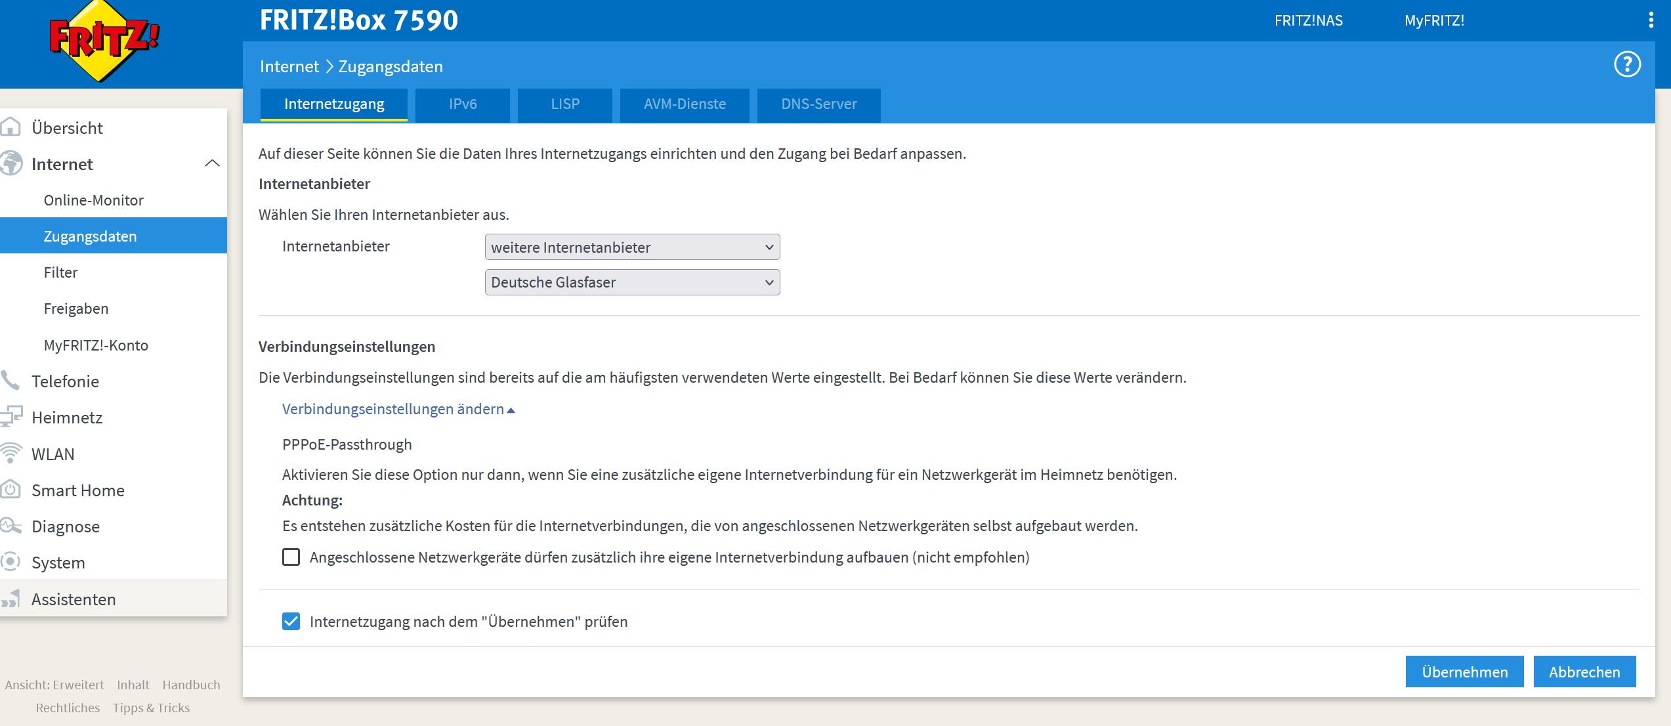Click the WLAN wifi icon
Image resolution: width=1671 pixels, height=726 pixels.
click(11, 454)
